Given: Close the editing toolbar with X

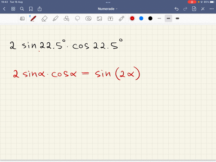Looking at the screenshot, I should click(x=203, y=9).
